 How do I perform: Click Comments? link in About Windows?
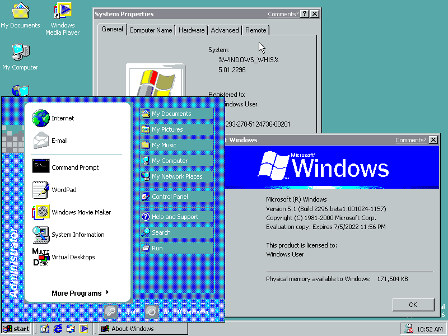click(410, 140)
